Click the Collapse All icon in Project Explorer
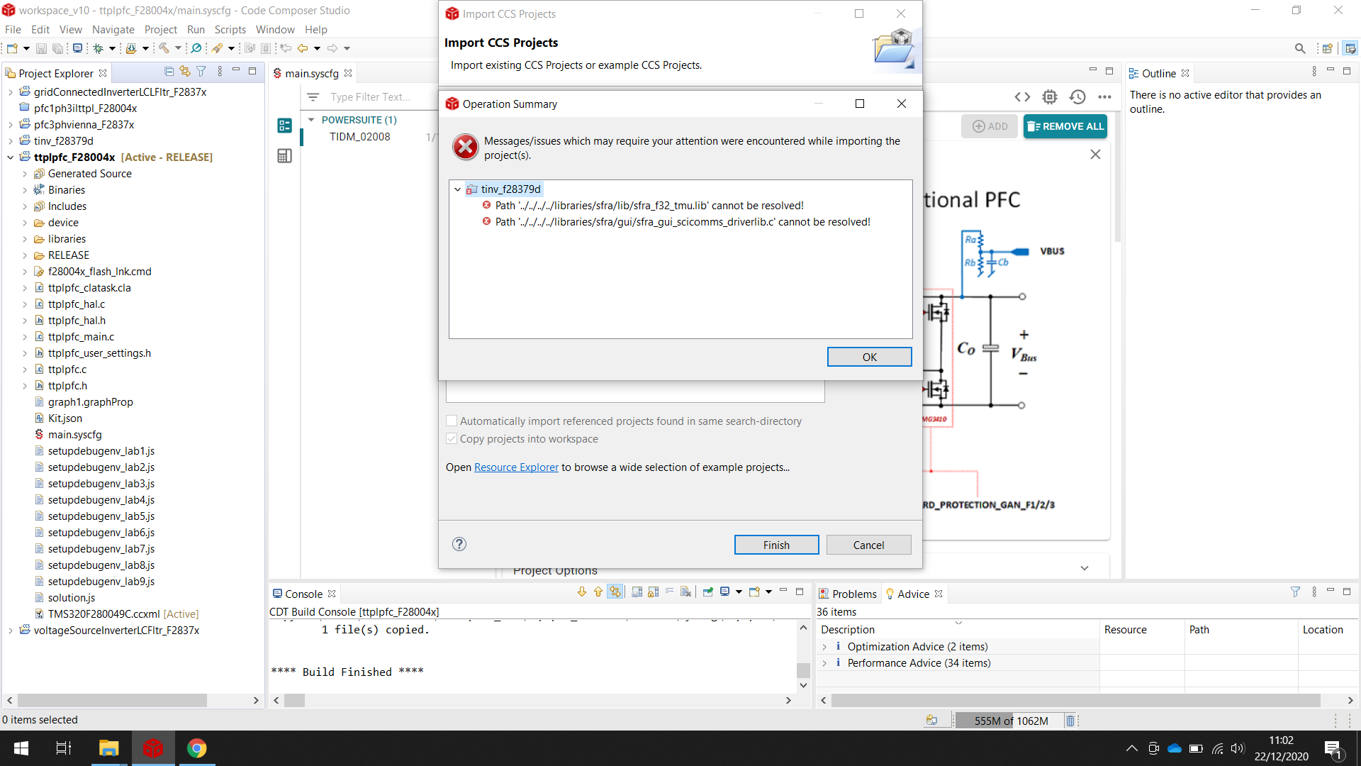 169,72
